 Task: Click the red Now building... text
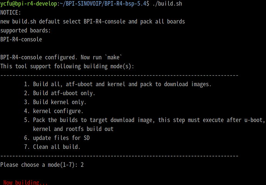(25, 182)
